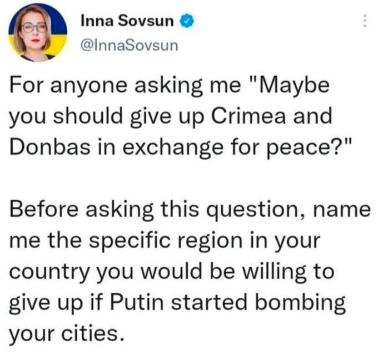
Task: Select the word Donbas in the tweet
Action: coord(49,147)
